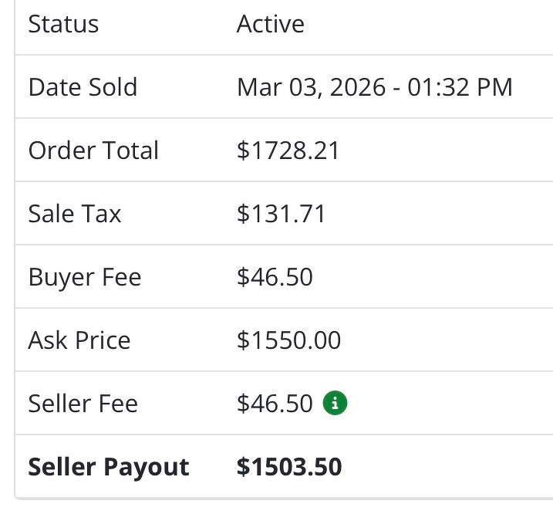Select the $46.50 Buyer Fee amount
The height and width of the screenshot is (514, 553).
point(275,277)
